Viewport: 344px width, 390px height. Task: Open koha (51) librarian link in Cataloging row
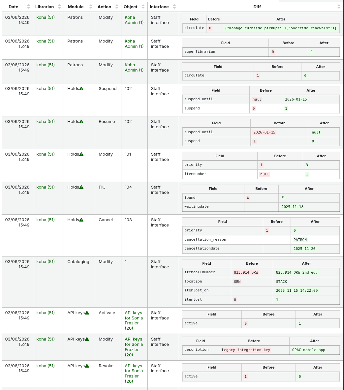click(x=46, y=262)
